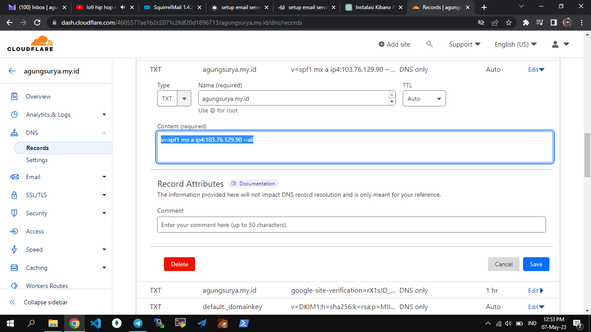
Task: Click the Speed lightning bolt icon
Action: pos(14,249)
